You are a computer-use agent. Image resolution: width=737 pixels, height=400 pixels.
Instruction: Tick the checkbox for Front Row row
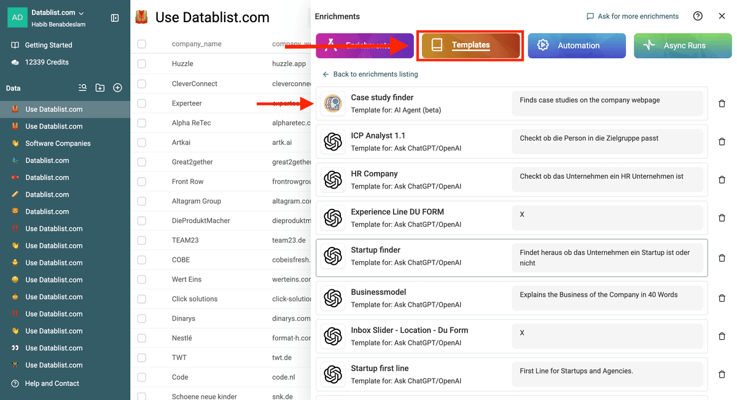click(x=142, y=181)
